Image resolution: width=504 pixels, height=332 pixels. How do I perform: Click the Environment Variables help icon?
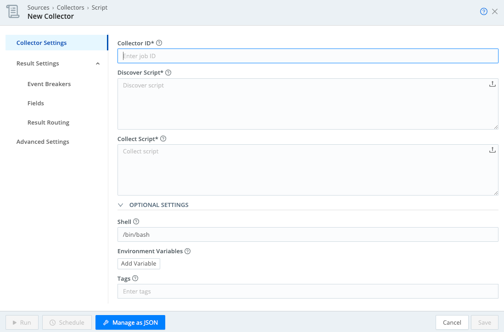point(187,251)
